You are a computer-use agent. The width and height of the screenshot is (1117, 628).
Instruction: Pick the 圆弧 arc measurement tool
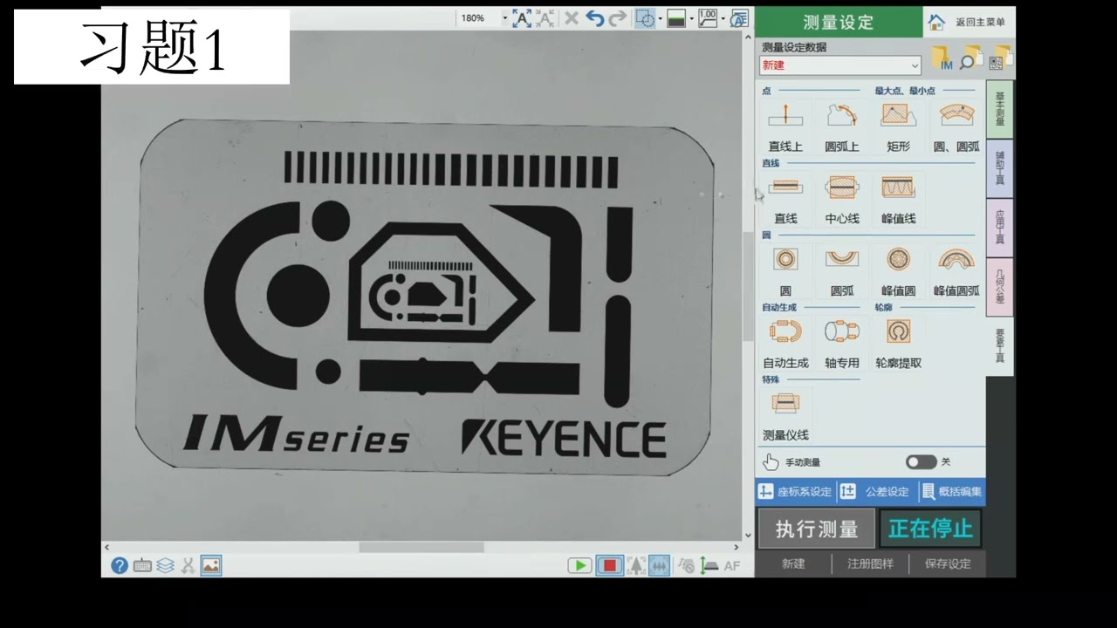[x=841, y=270]
